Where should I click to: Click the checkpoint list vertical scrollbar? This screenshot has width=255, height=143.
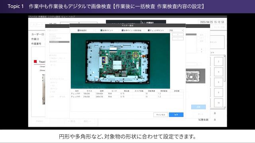point(225,81)
